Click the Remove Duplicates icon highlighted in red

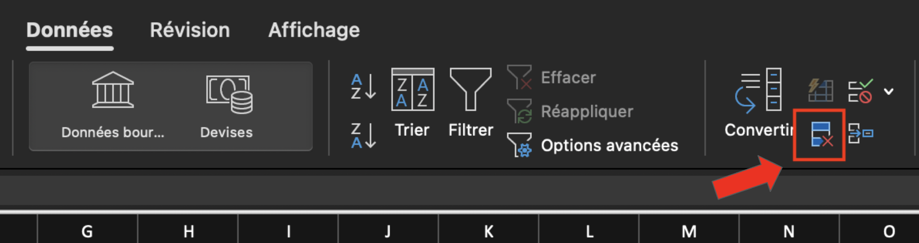(x=821, y=134)
